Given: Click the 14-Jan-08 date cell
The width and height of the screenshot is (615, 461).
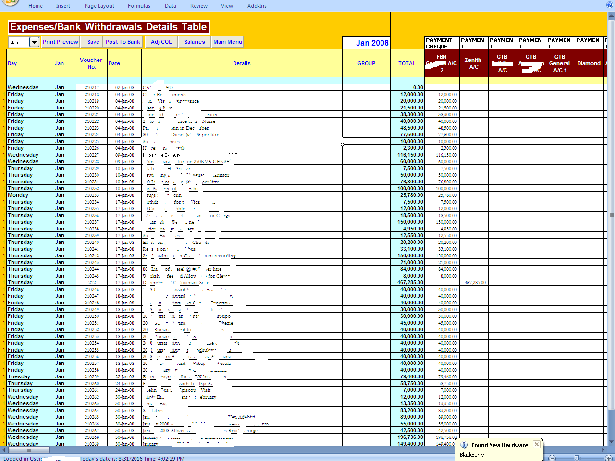Looking at the screenshot, I should click(124, 195).
